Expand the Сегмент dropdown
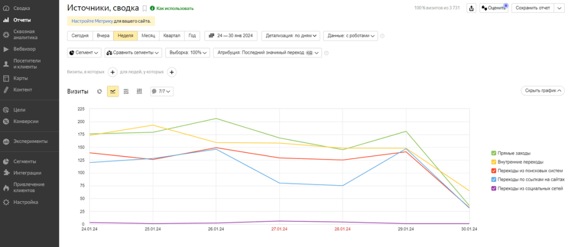Screen dimensions: 571x247 point(84,53)
